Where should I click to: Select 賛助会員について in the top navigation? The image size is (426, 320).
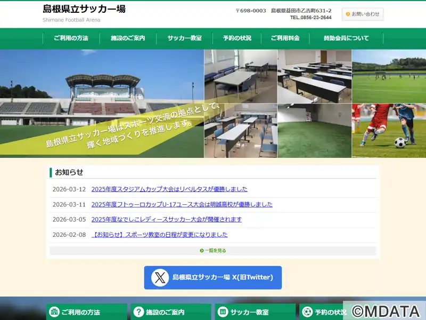click(346, 38)
